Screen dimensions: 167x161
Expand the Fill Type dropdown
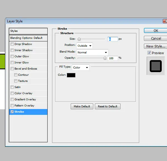click(x=81, y=67)
